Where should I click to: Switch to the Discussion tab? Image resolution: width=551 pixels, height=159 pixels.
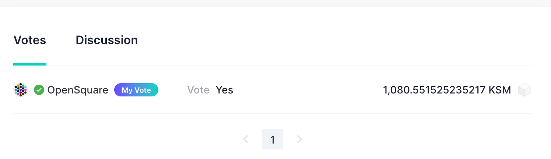click(x=106, y=40)
